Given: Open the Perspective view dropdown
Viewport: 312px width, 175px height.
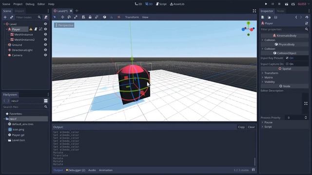Looking at the screenshot, I should pyautogui.click(x=64, y=25).
